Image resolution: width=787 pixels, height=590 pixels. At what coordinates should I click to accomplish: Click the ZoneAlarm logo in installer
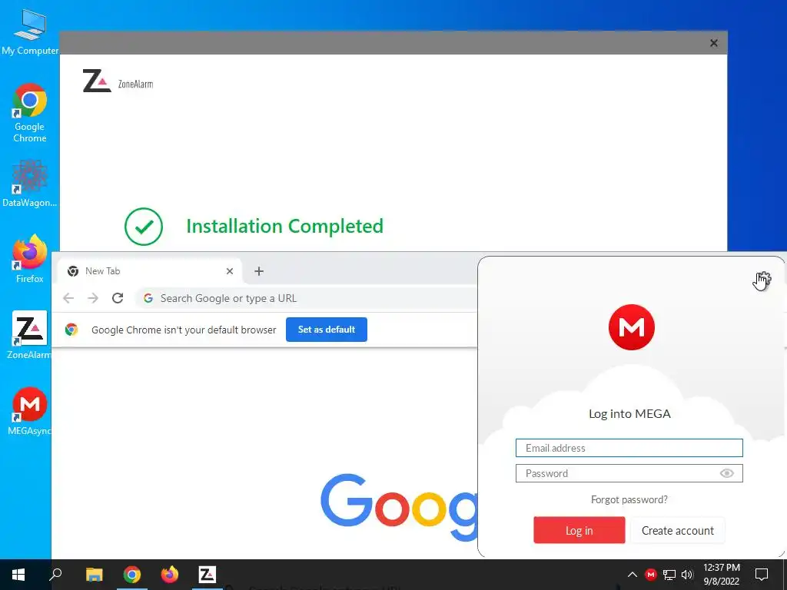118,81
